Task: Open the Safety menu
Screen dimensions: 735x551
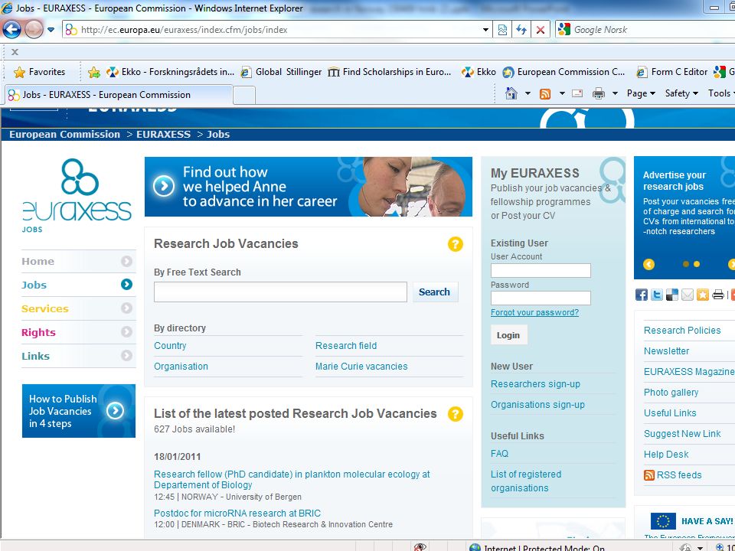Action: pyautogui.click(x=681, y=93)
